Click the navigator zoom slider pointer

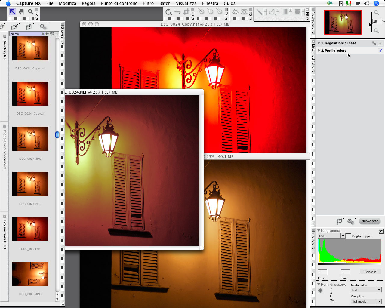point(370,25)
